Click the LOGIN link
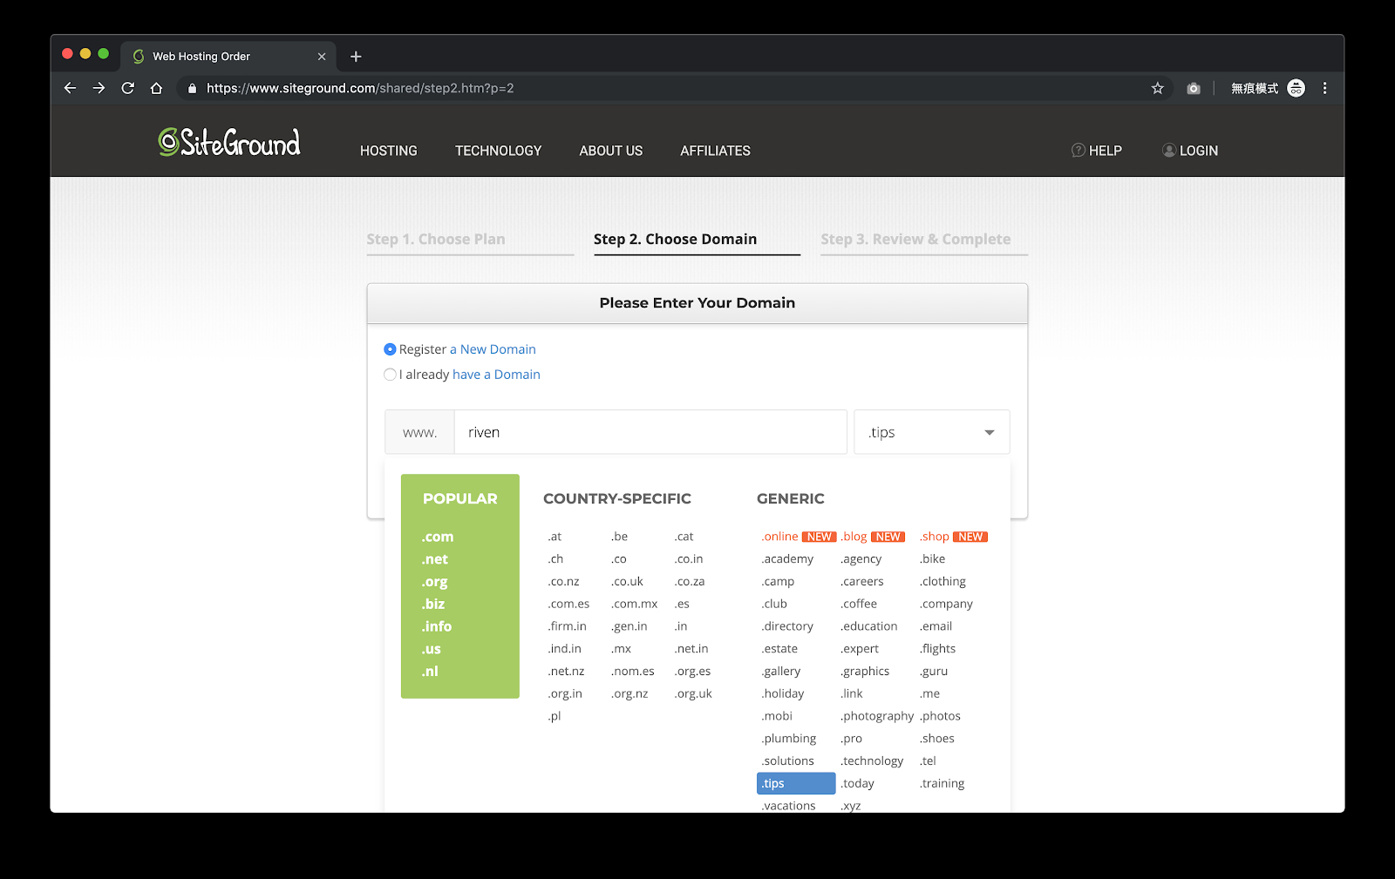Viewport: 1395px width, 879px height. click(1190, 151)
